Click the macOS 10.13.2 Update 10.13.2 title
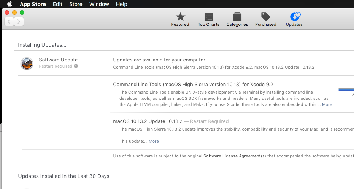 point(148,121)
